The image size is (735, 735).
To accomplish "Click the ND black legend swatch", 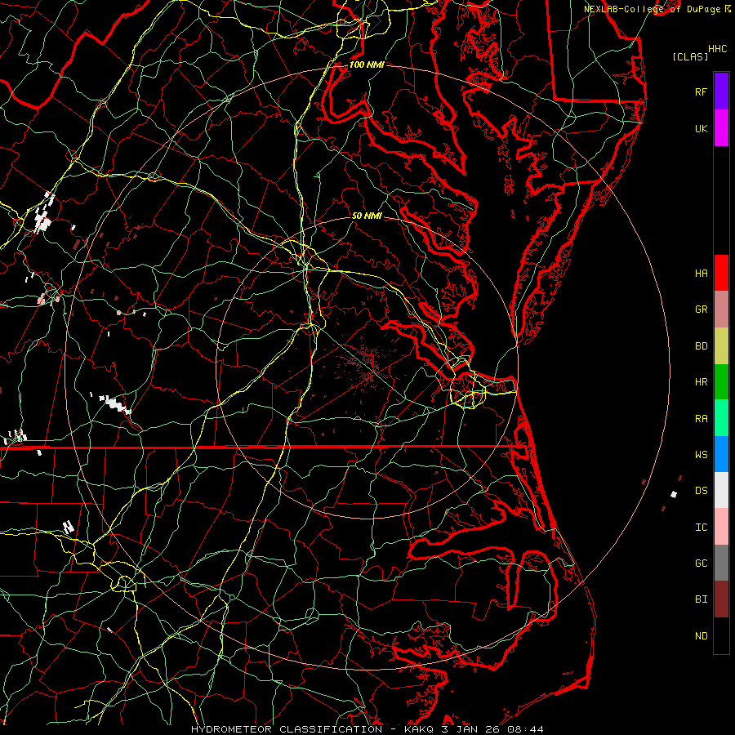I will click(x=721, y=635).
